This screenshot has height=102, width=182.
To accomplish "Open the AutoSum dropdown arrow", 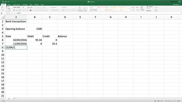I will click(x=153, y=7).
